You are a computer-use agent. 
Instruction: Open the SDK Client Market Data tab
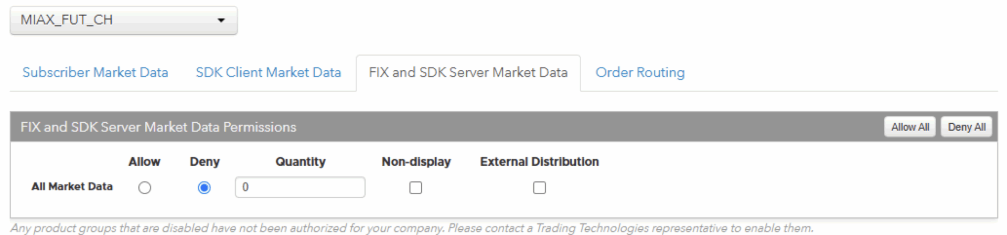click(269, 72)
